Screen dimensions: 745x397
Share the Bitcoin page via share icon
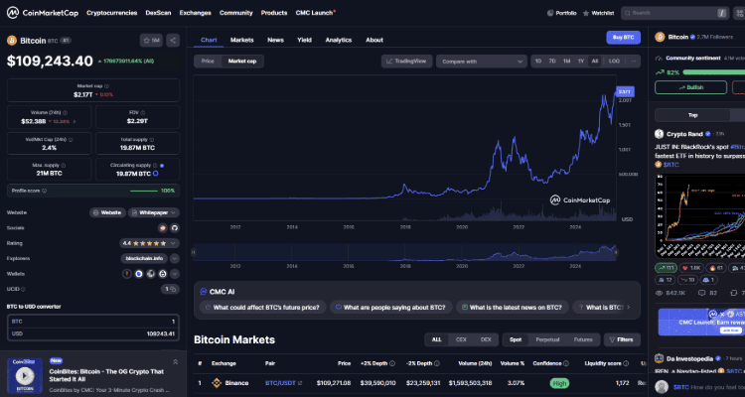coord(173,41)
